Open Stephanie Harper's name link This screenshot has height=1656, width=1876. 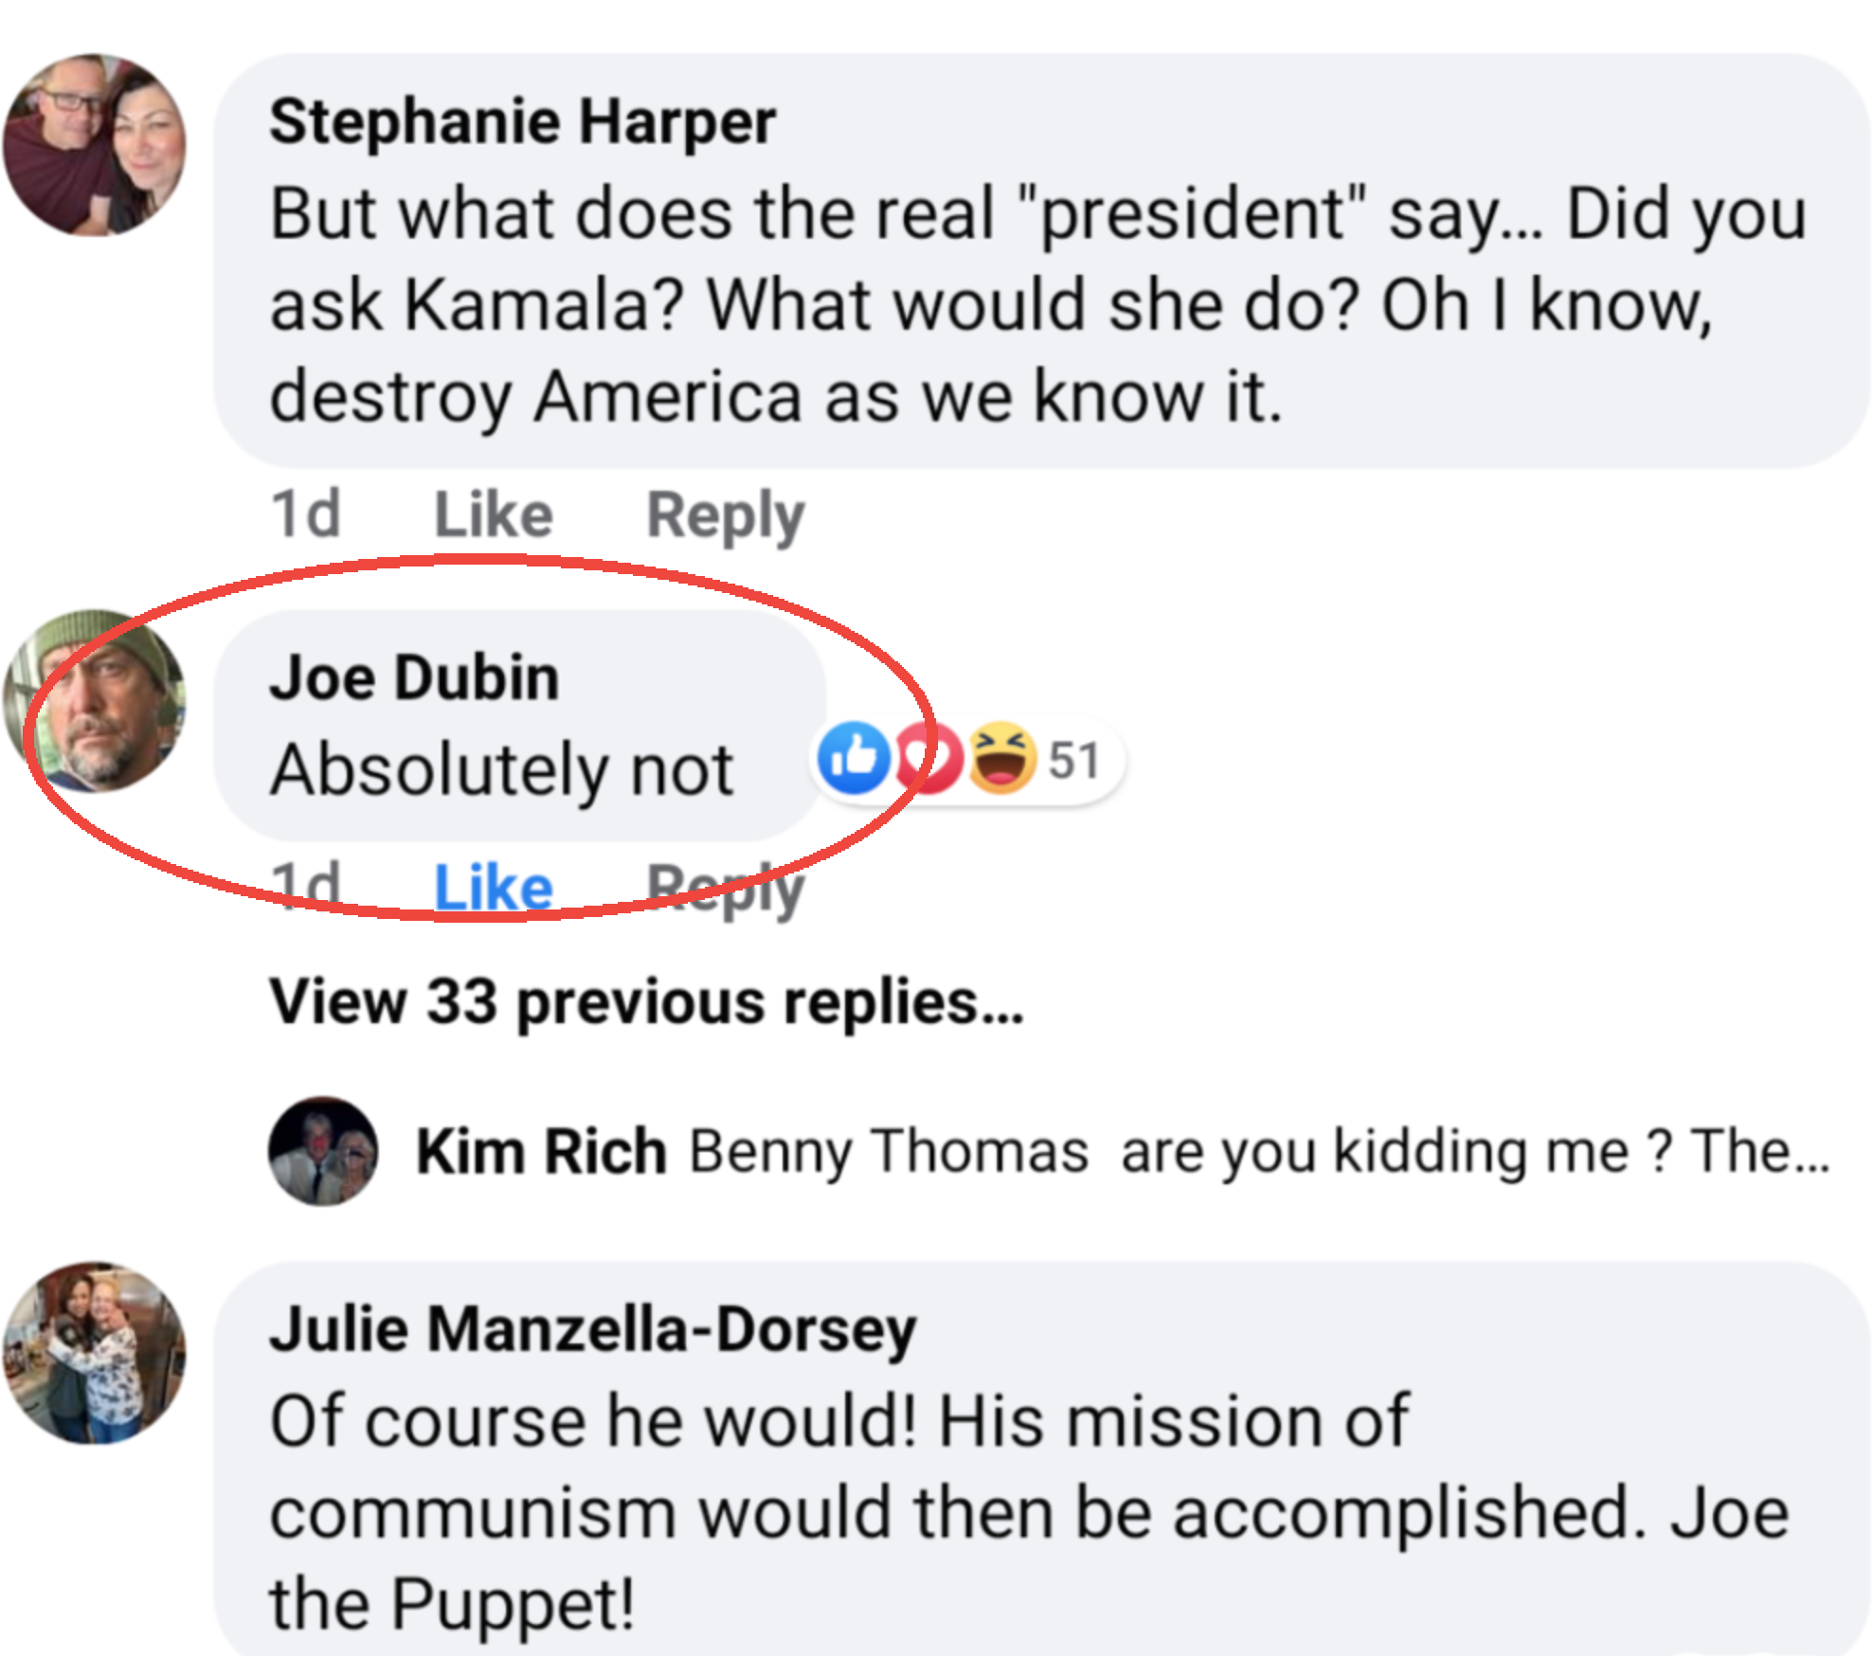523,121
